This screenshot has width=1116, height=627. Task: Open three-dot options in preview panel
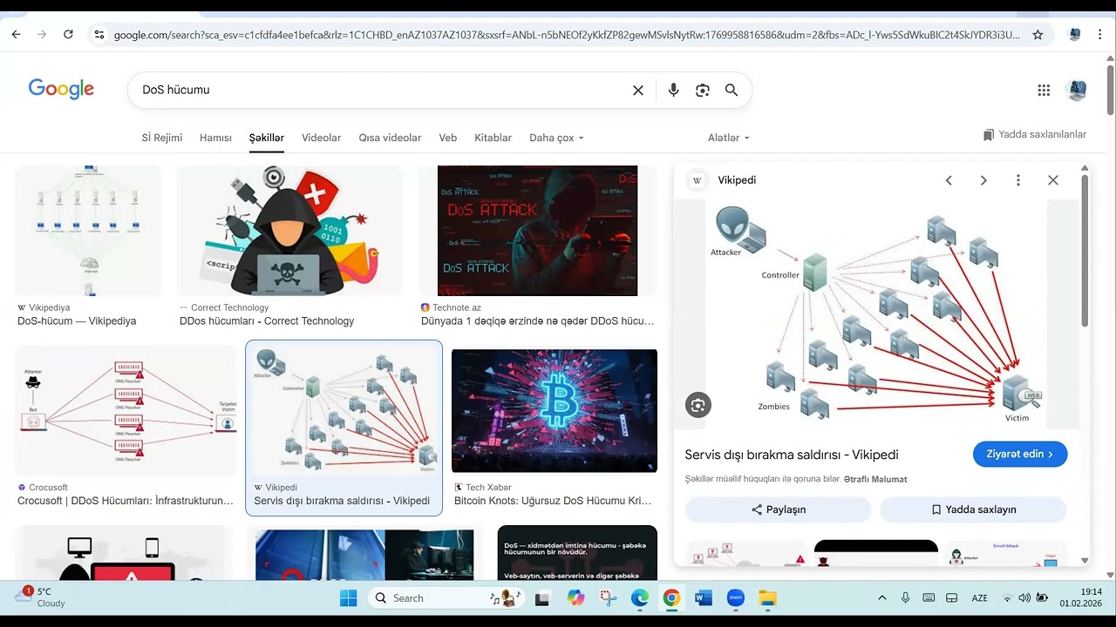(x=1017, y=180)
